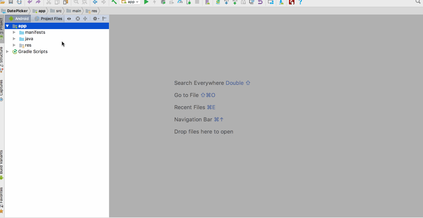
Task: Click the purple Revert arrow icon
Action: [260, 2]
